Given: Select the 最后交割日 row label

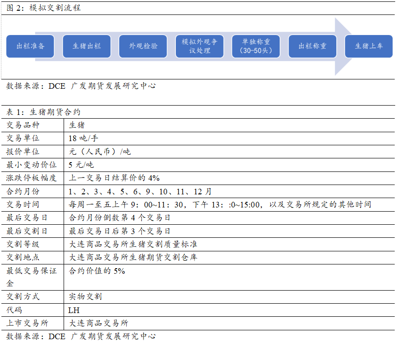Looking at the screenshot, I should 27,231.
